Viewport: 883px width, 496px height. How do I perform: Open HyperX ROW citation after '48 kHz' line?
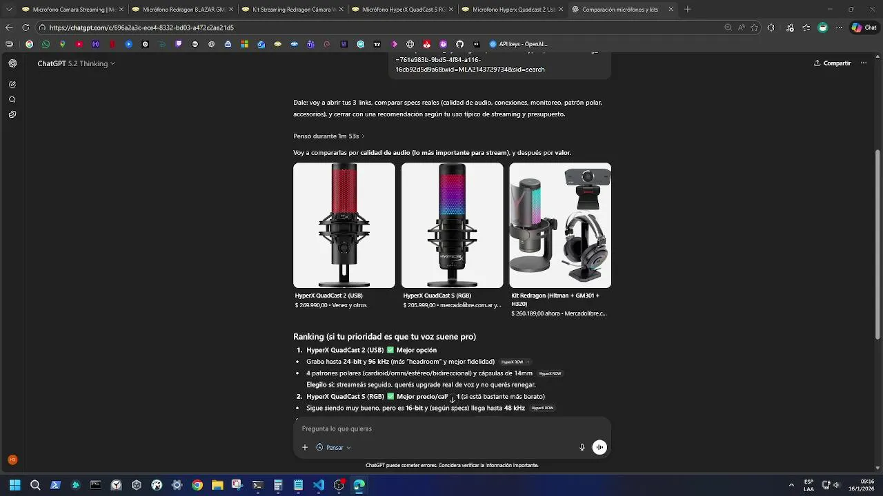pyautogui.click(x=542, y=408)
